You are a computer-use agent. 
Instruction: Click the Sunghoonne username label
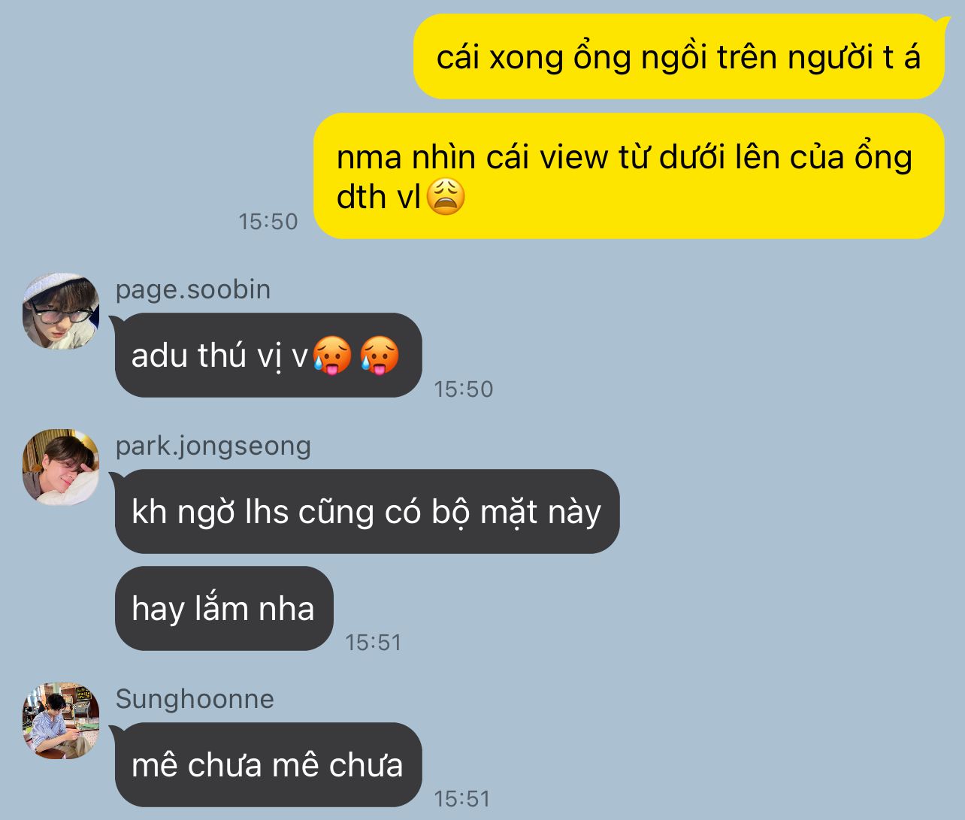(195, 699)
